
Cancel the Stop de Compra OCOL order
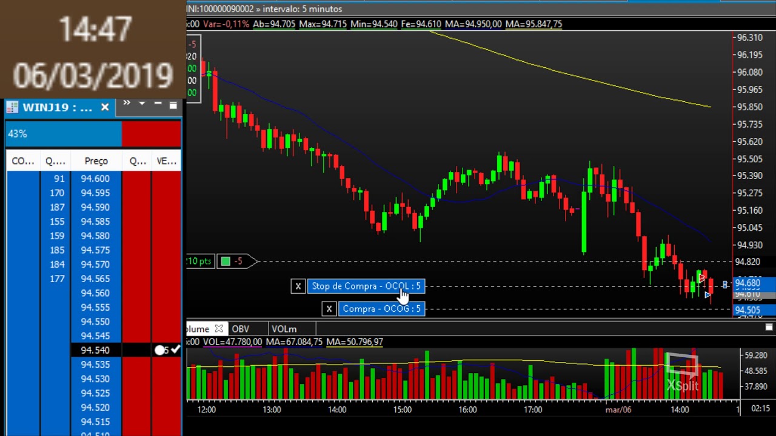point(298,286)
